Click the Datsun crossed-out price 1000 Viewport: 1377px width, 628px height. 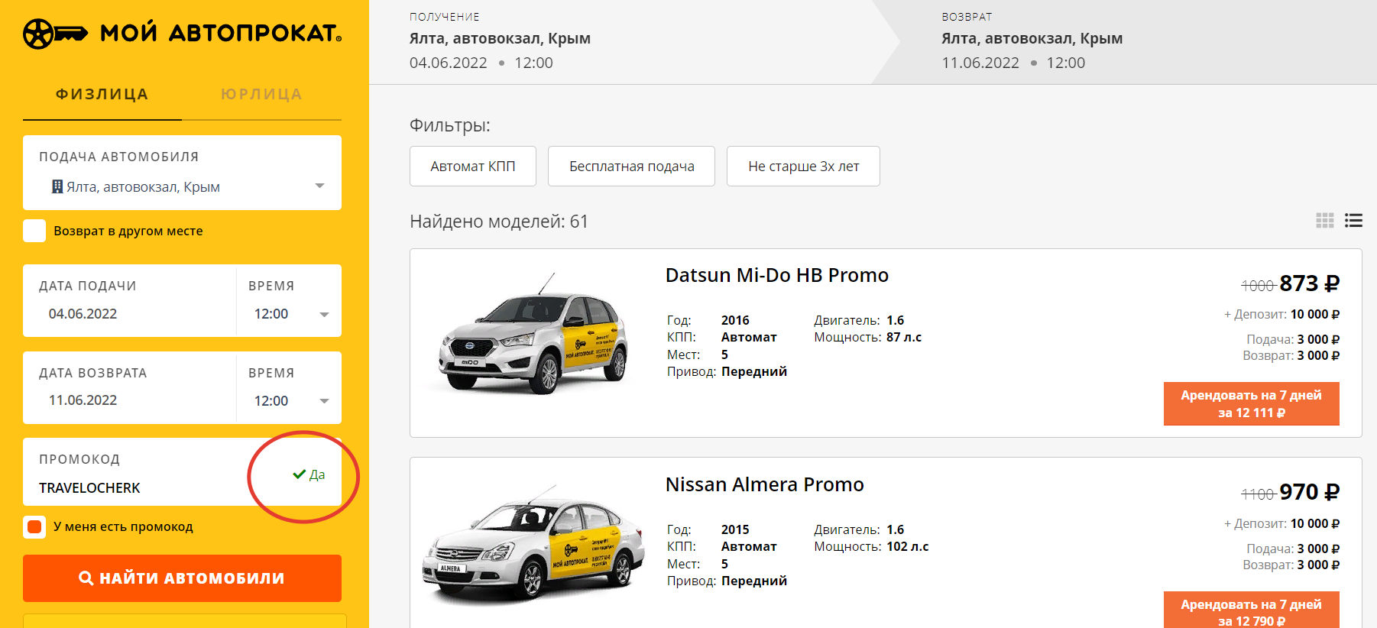pos(1258,286)
